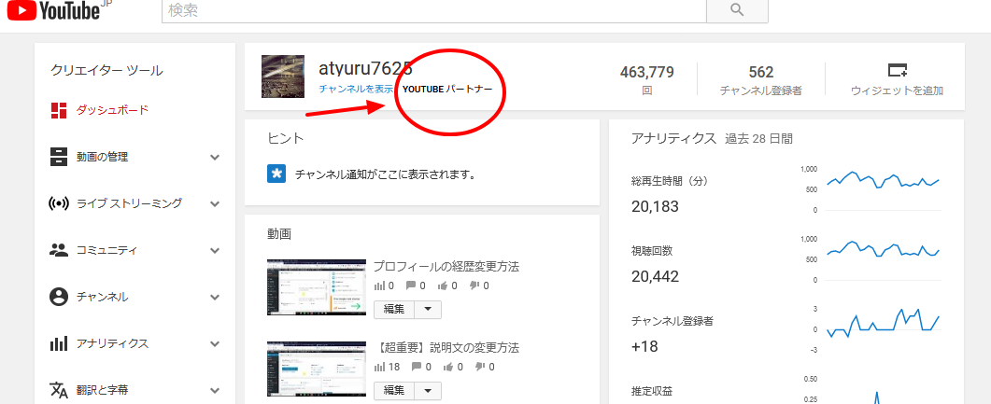The height and width of the screenshot is (404, 991).
Task: Click the live streaming broadcast icon
Action: 59,203
